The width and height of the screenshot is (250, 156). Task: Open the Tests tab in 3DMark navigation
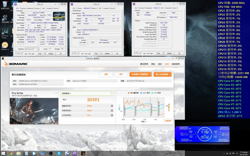point(153,64)
